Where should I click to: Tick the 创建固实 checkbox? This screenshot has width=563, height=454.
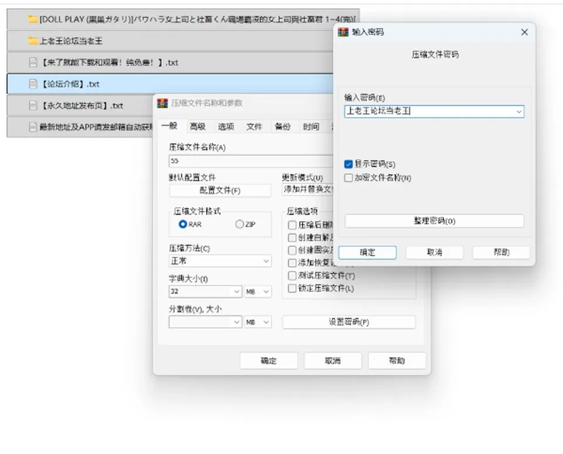pyautogui.click(x=292, y=250)
